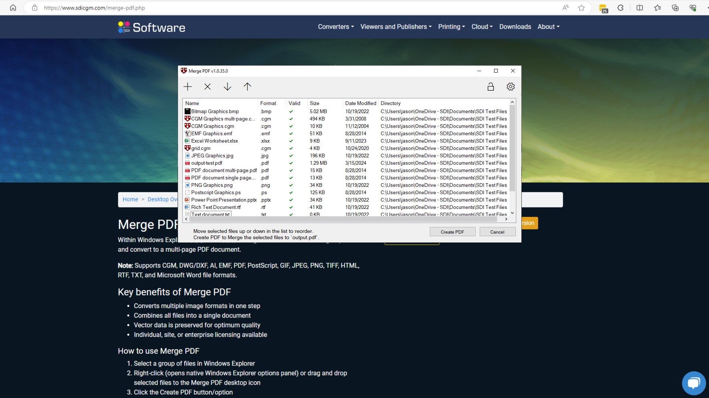Open the Downloads menu item
The height and width of the screenshot is (398, 709).
[x=515, y=27]
